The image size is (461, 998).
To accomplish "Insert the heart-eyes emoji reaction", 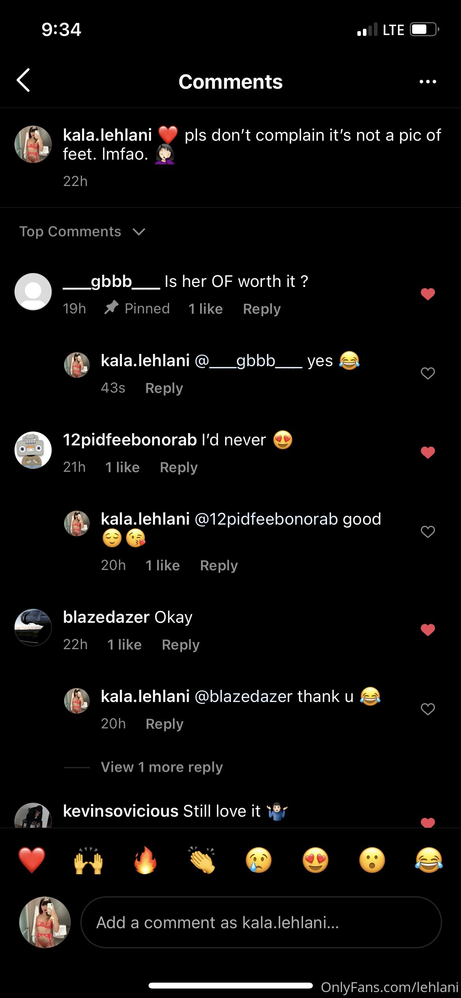I will [x=316, y=860].
